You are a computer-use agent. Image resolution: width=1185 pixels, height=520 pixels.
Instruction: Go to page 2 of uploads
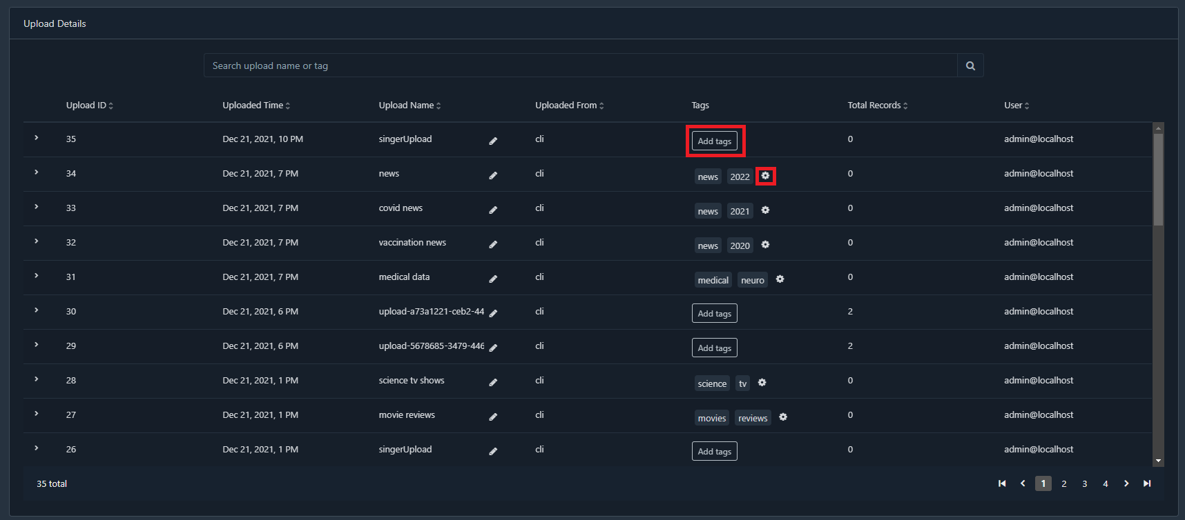point(1064,483)
